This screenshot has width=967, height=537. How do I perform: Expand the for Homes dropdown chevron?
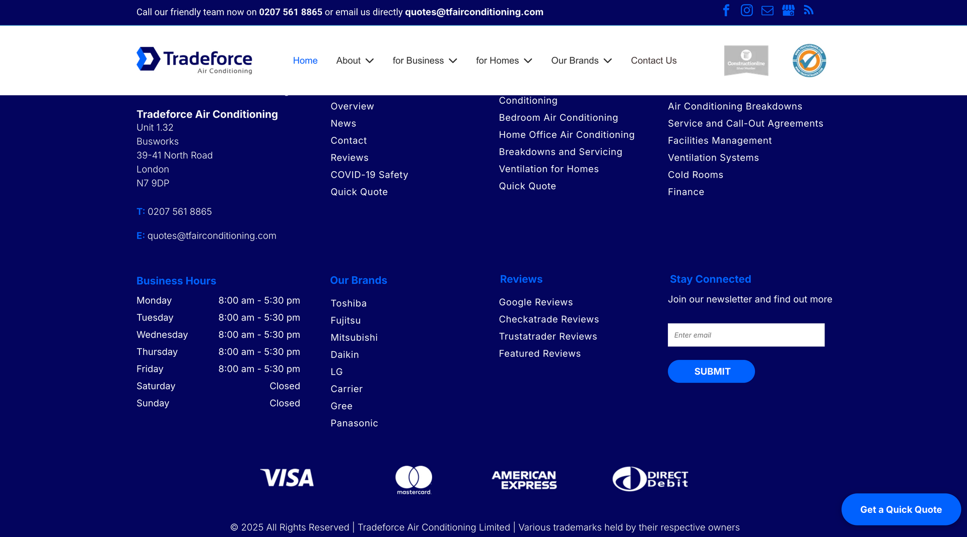[x=528, y=61]
